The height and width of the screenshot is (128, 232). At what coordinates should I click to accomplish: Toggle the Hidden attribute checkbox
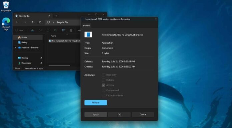103,80
